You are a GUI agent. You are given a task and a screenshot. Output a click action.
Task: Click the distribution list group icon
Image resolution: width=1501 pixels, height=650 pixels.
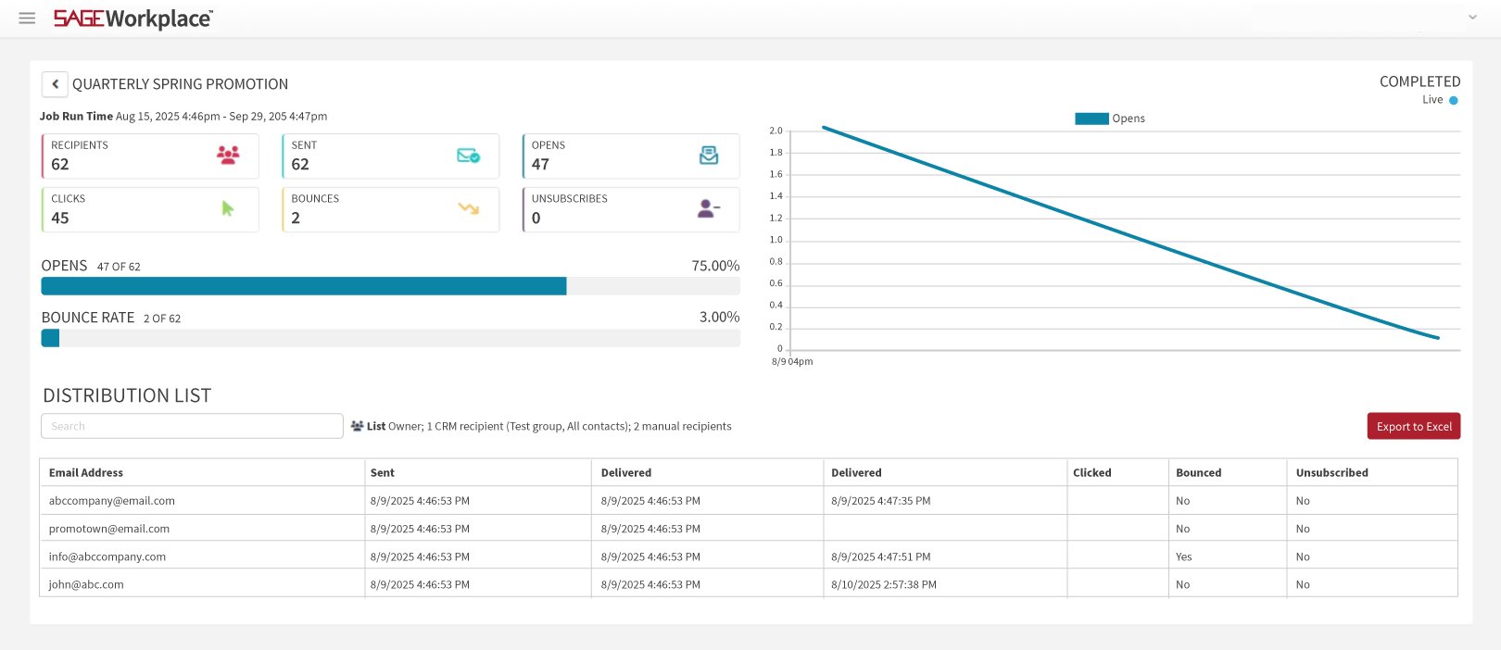[x=357, y=426]
